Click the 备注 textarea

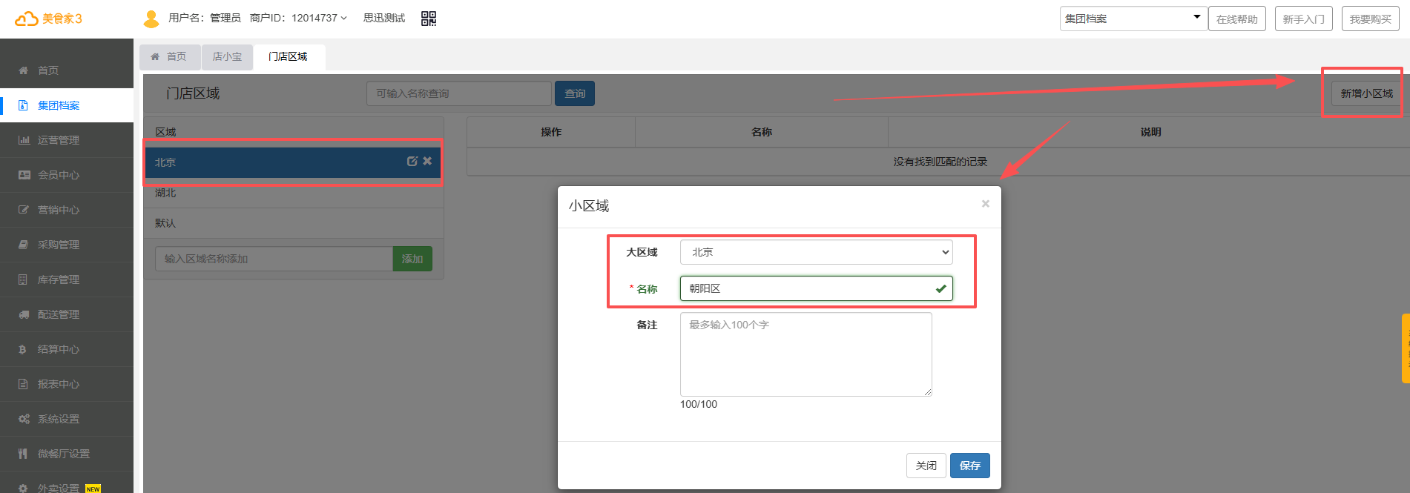pyautogui.click(x=806, y=354)
